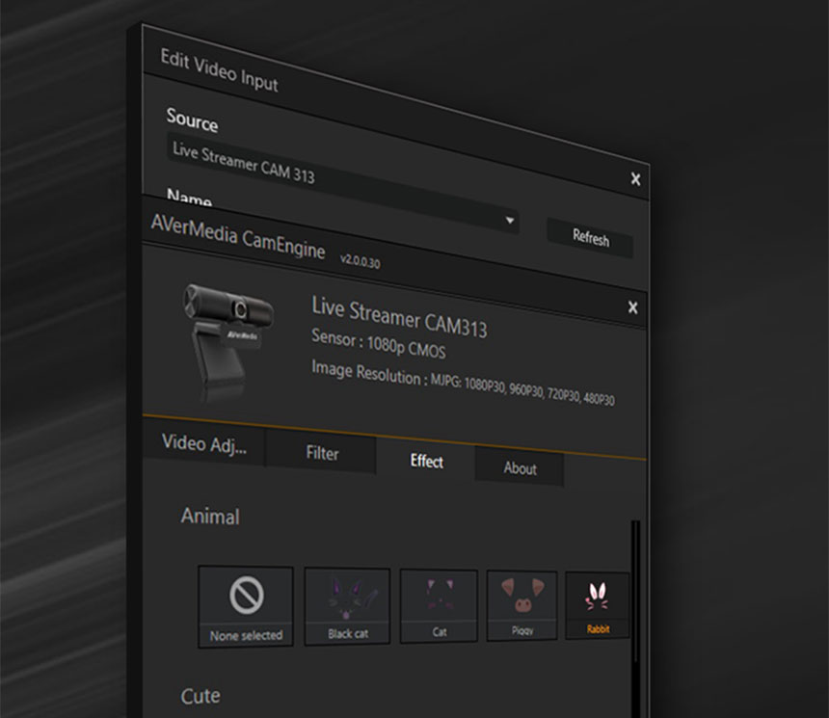Select the None selected effect icon
This screenshot has width=829, height=718.
(x=246, y=605)
